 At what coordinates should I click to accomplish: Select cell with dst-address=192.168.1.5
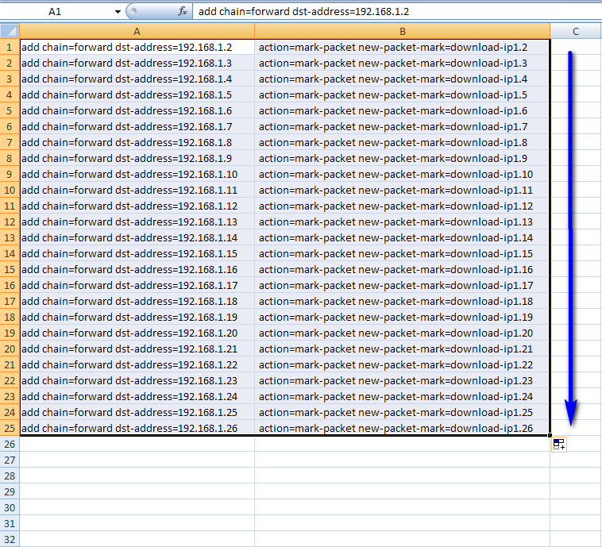(x=137, y=94)
